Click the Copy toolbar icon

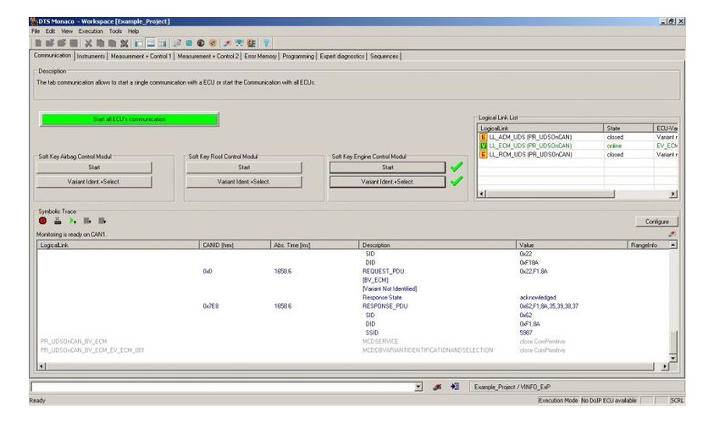tap(100, 43)
